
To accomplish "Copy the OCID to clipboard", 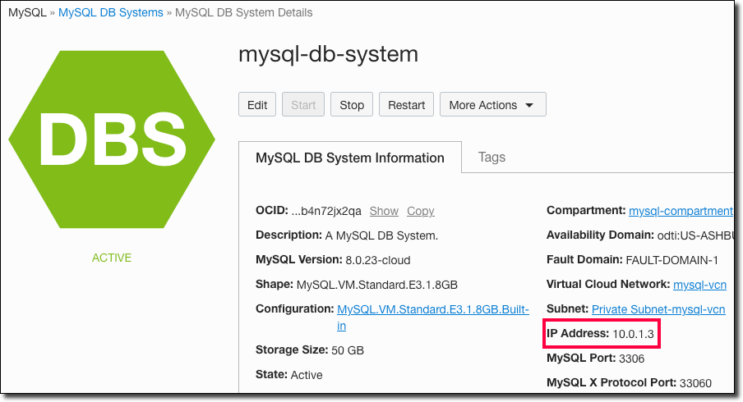I will point(421,211).
